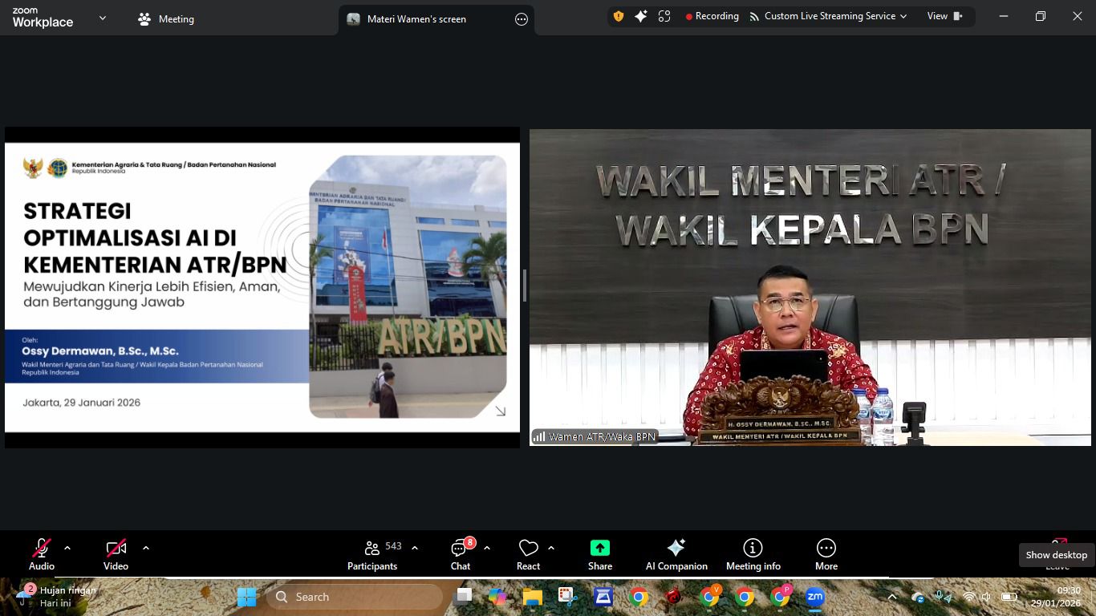Open the Chat panel
The image size is (1096, 616).
(460, 553)
